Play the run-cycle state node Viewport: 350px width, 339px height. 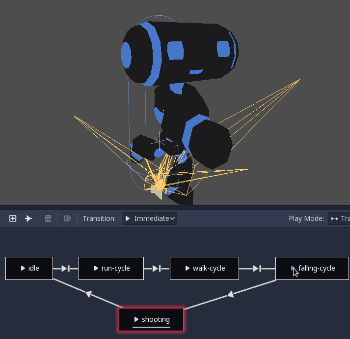pos(96,268)
